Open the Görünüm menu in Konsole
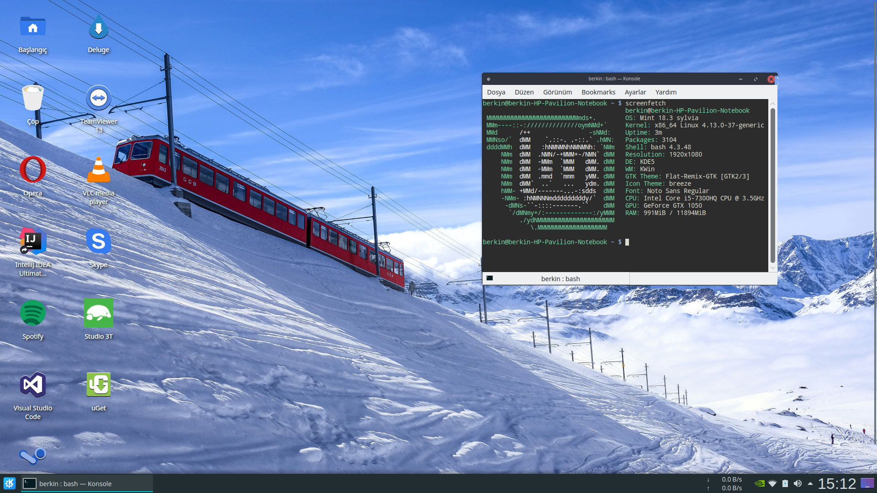Viewport: 877px width, 493px height. click(x=557, y=92)
